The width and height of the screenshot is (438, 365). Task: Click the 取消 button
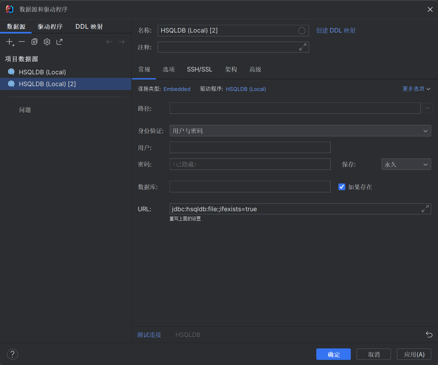[374, 354]
